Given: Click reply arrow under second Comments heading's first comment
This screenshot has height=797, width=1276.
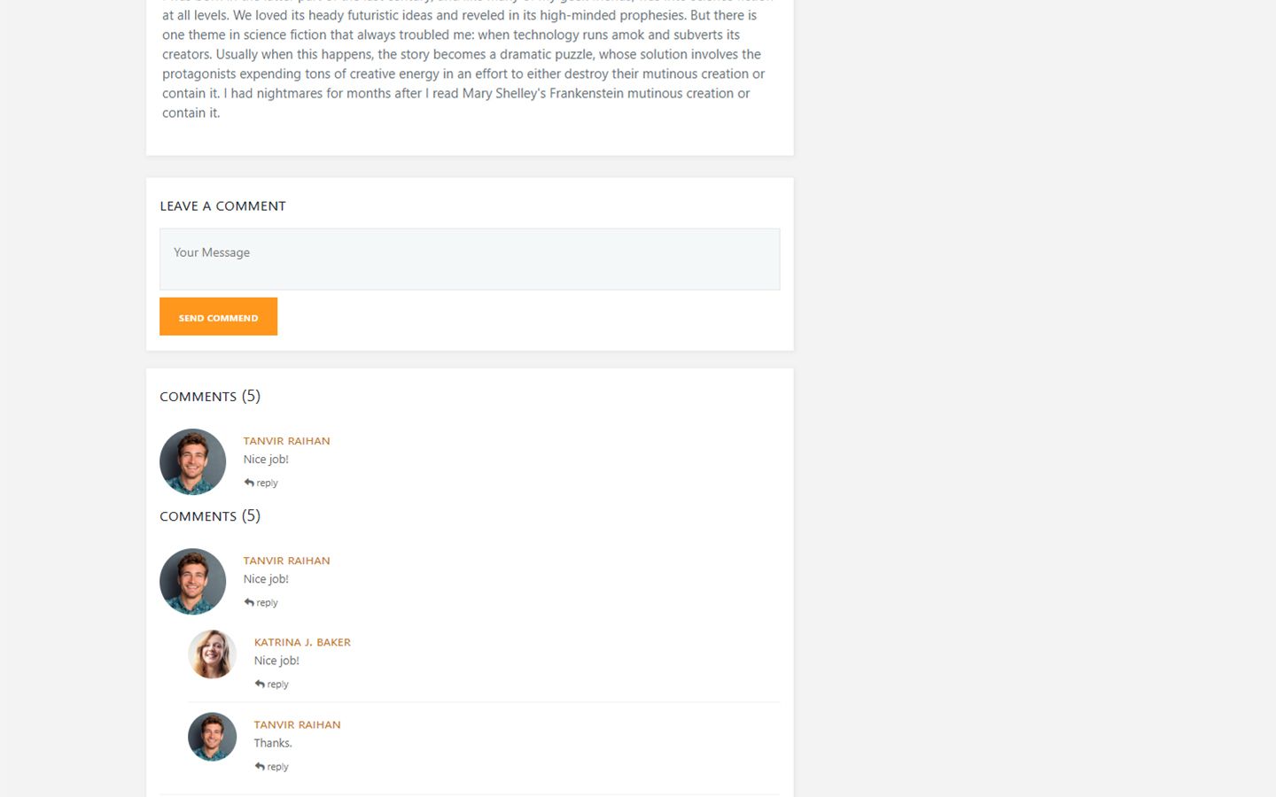Looking at the screenshot, I should [261, 602].
